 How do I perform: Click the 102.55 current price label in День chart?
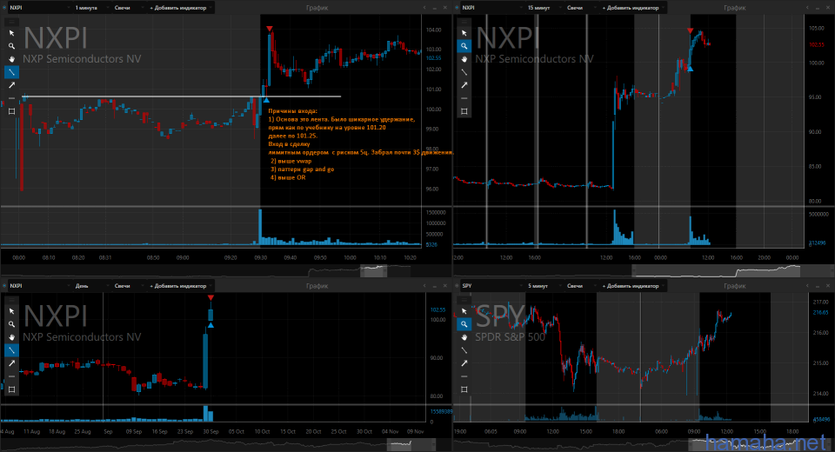(x=438, y=309)
